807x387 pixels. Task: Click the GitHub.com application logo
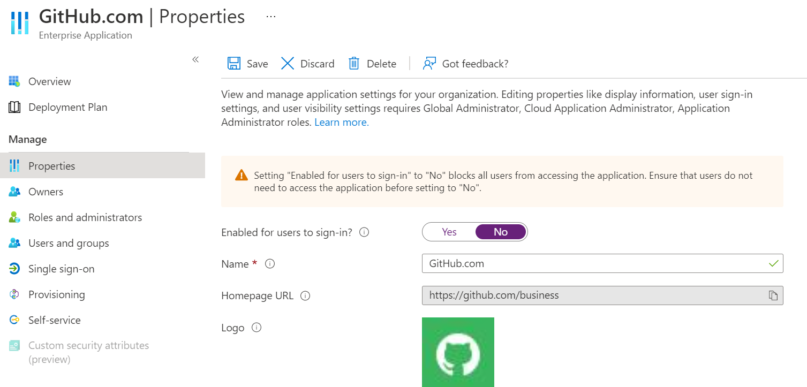tap(458, 352)
